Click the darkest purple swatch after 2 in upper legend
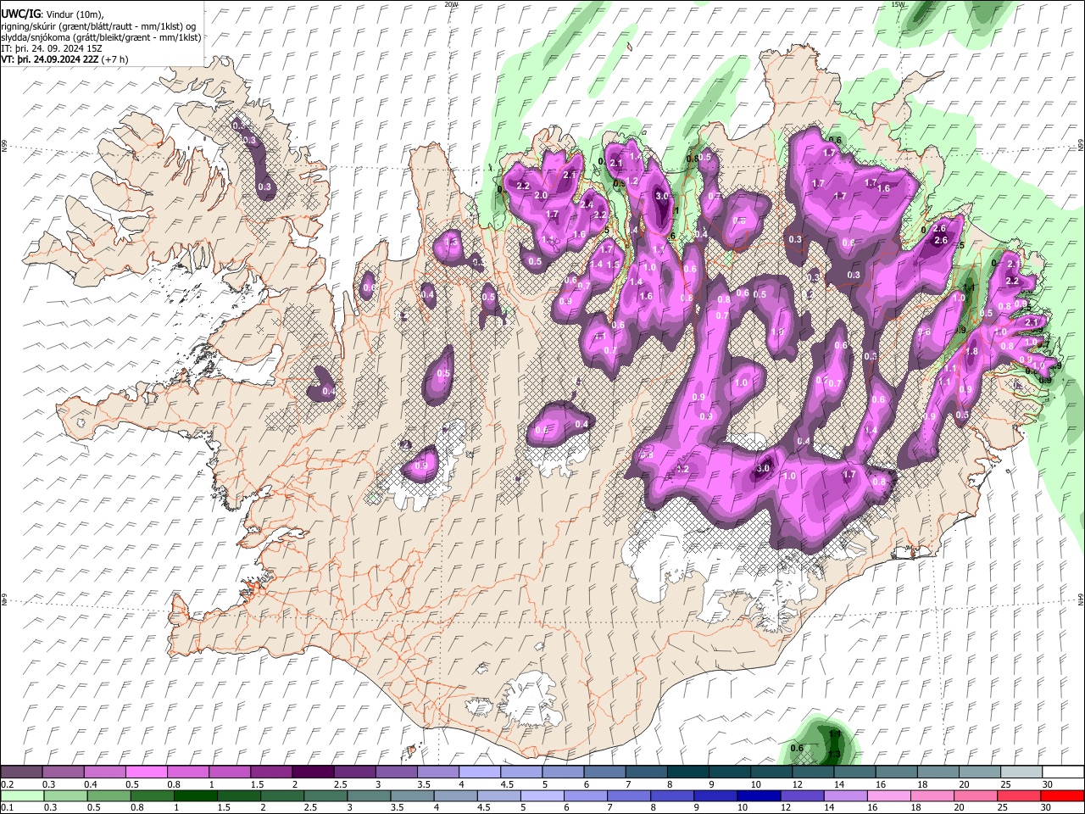 tap(313, 772)
